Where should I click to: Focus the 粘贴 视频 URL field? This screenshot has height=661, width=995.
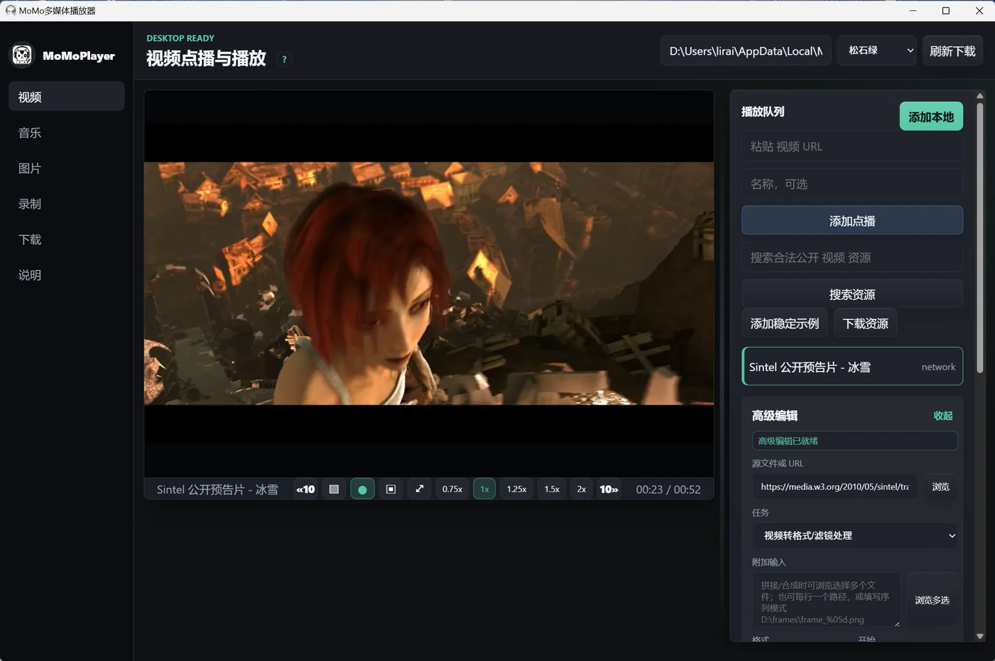852,146
